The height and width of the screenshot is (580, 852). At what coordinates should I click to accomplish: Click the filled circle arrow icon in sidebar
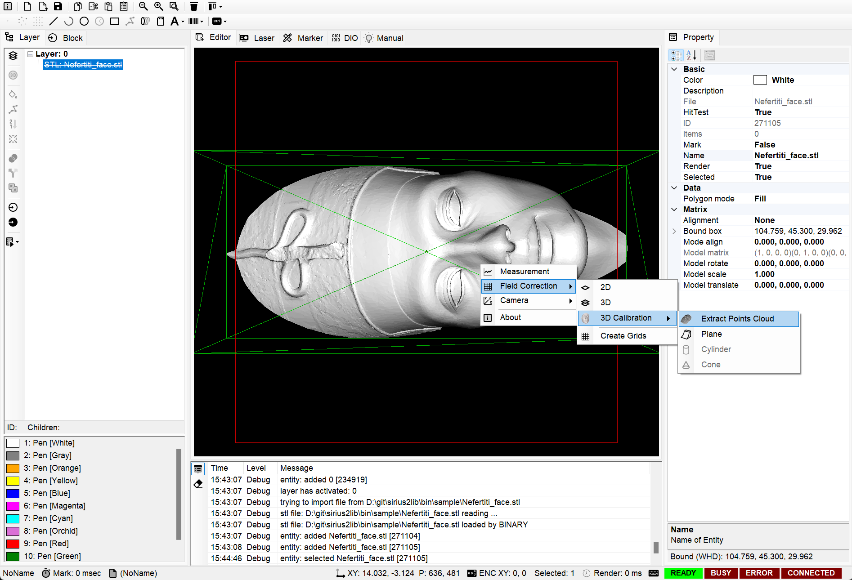[x=13, y=222]
